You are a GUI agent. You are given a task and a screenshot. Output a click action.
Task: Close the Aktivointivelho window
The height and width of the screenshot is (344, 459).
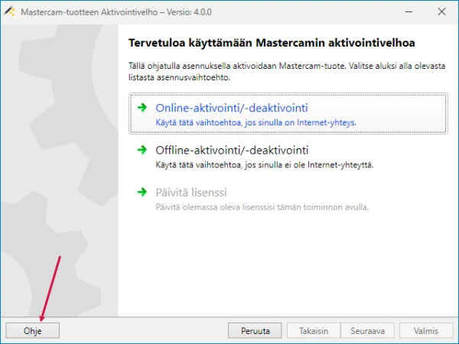(x=441, y=11)
